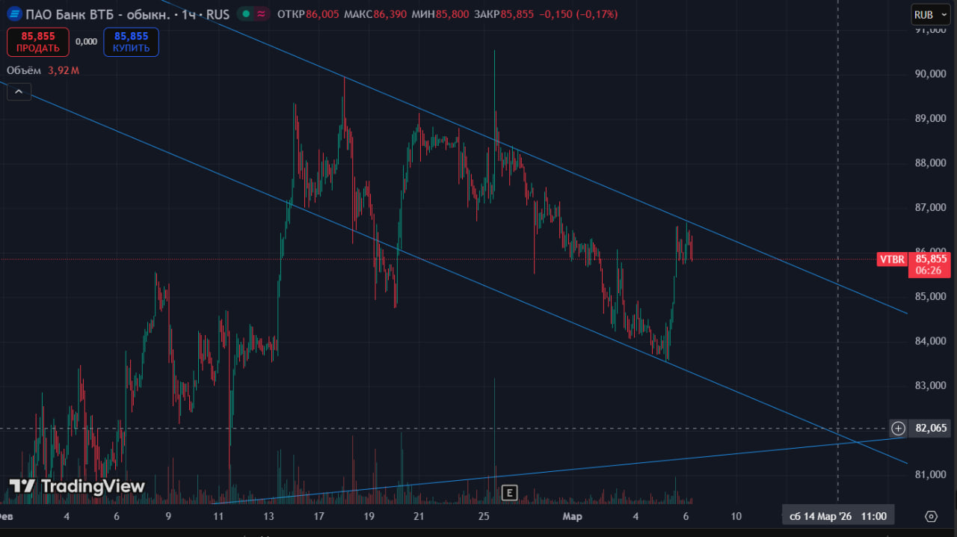Viewport: 957px width, 537px height.
Task: Click the 25 date label on time axis
Action: (x=484, y=517)
